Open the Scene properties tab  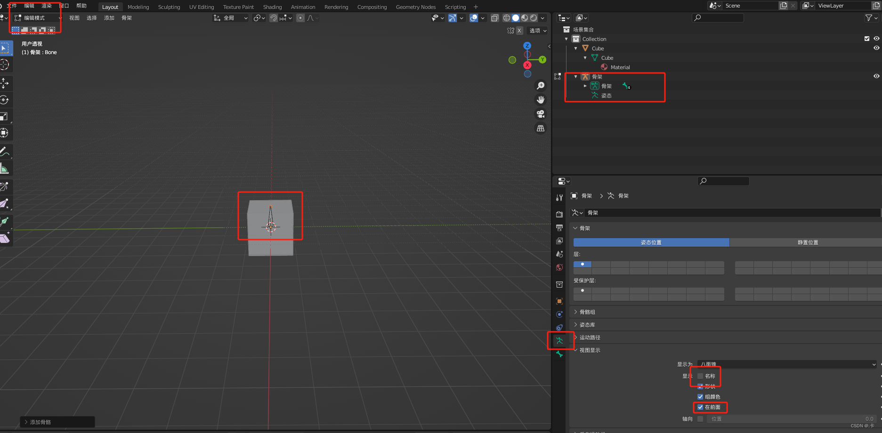(x=559, y=254)
